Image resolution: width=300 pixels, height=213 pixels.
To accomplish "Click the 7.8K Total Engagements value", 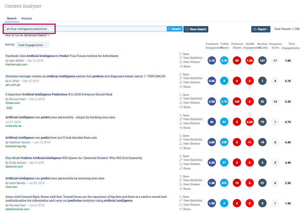I will 287,60.
